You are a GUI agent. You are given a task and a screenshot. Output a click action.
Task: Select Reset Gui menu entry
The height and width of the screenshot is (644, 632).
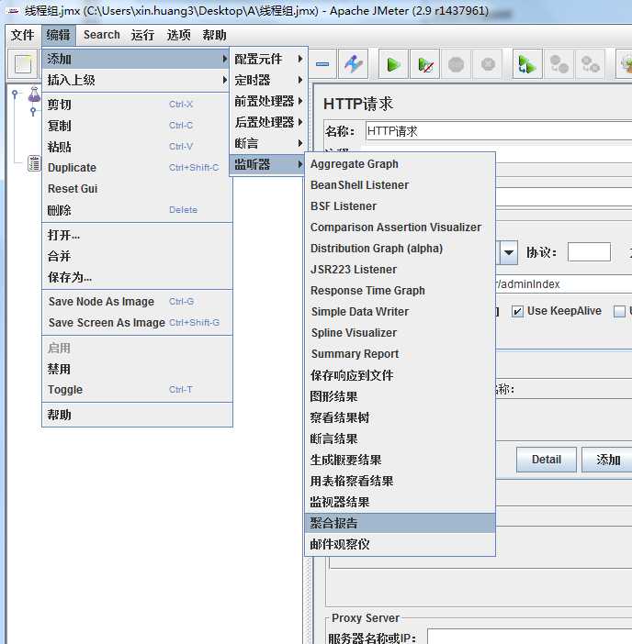[138, 188]
